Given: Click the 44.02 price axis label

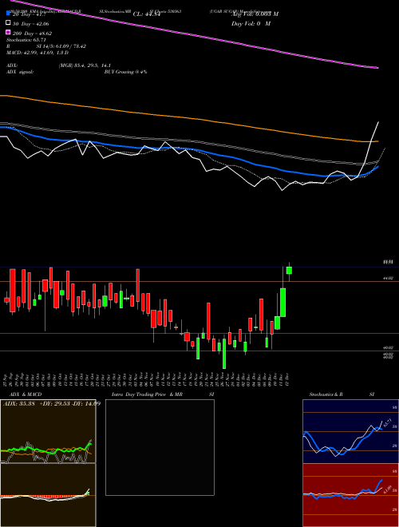Looking at the screenshot, I should pyautogui.click(x=388, y=279).
